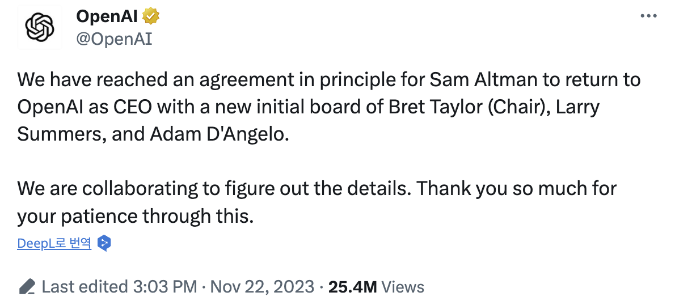Click the gold verified checkmark badge
Image resolution: width=675 pixels, height=305 pixels.
click(x=151, y=17)
